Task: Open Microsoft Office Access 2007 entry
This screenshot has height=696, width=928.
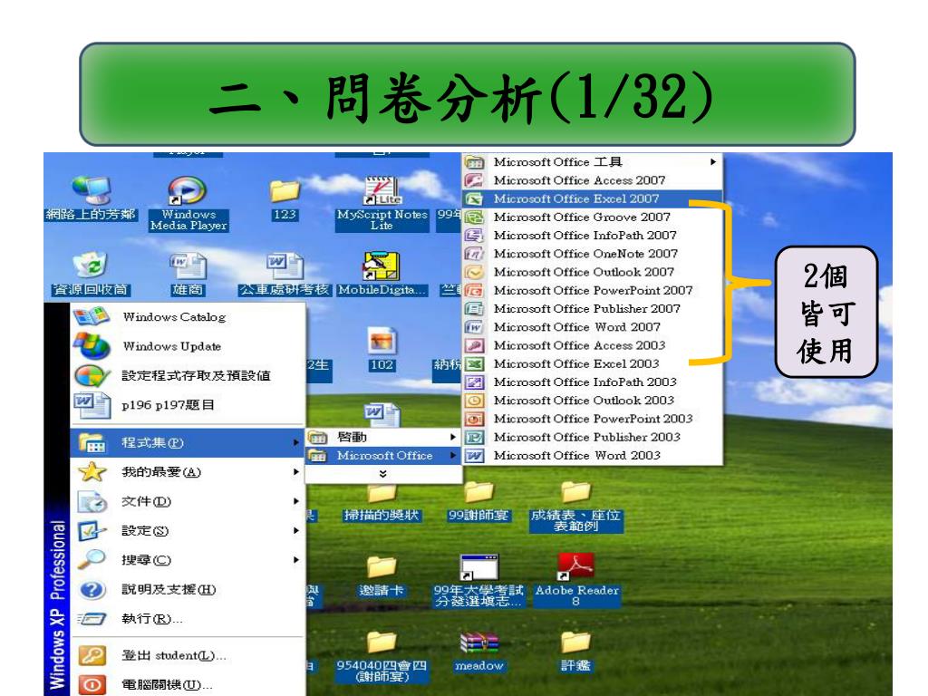Action: coord(592,180)
